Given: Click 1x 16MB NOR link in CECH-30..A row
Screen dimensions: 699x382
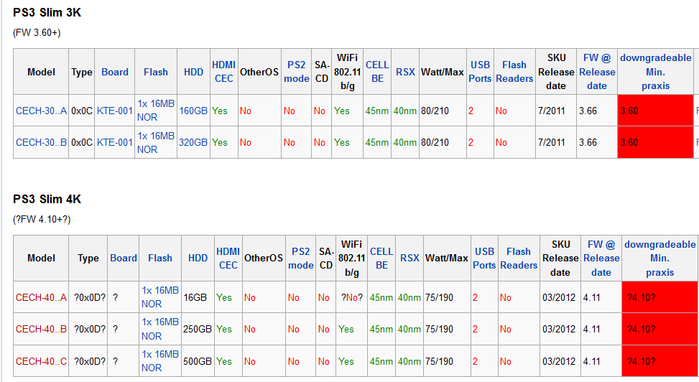Looking at the screenshot, I should (156, 111).
